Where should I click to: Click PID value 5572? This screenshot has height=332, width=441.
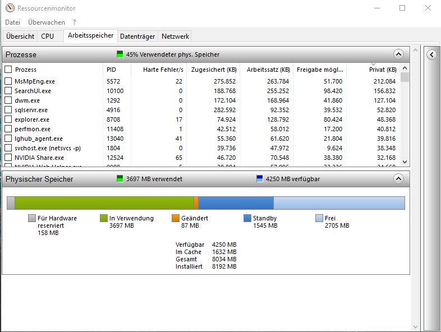[113, 81]
